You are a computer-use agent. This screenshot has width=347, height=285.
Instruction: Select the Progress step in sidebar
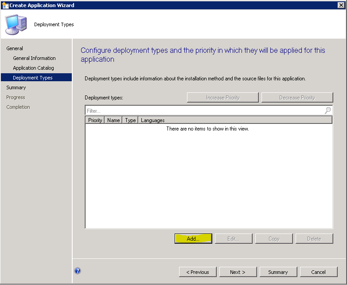pyautogui.click(x=16, y=97)
